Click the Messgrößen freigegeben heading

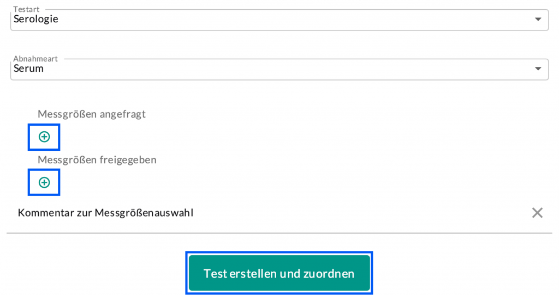(x=97, y=160)
